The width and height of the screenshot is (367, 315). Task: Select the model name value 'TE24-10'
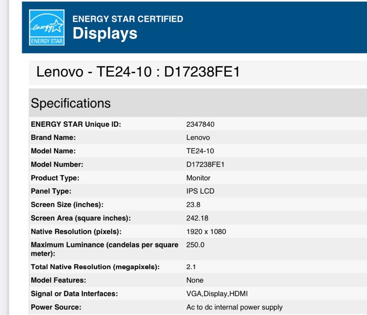pyautogui.click(x=200, y=151)
